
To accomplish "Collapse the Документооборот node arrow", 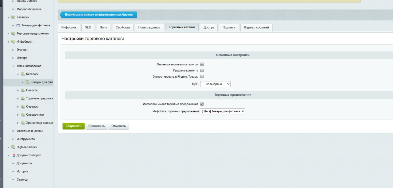I will tap(9, 155).
